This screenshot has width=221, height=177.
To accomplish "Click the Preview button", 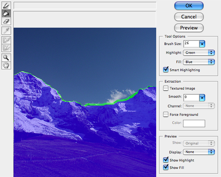I will point(189,28).
